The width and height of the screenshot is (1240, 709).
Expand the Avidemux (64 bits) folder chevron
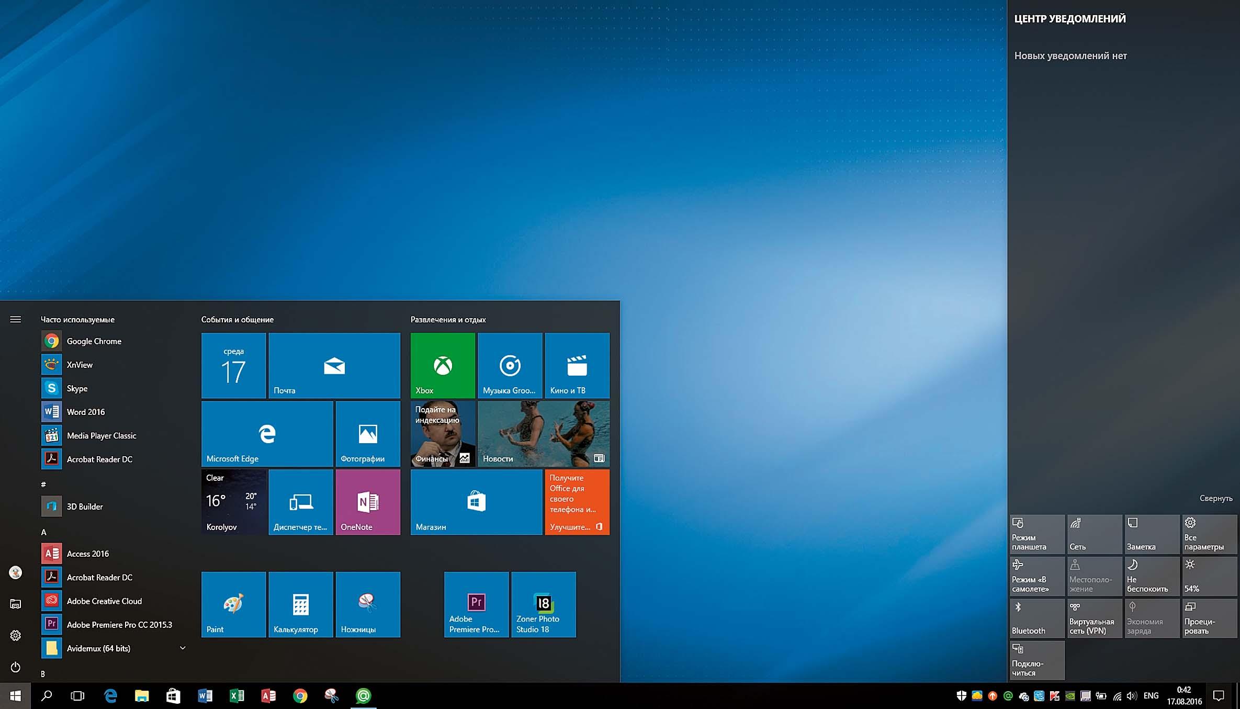183,648
